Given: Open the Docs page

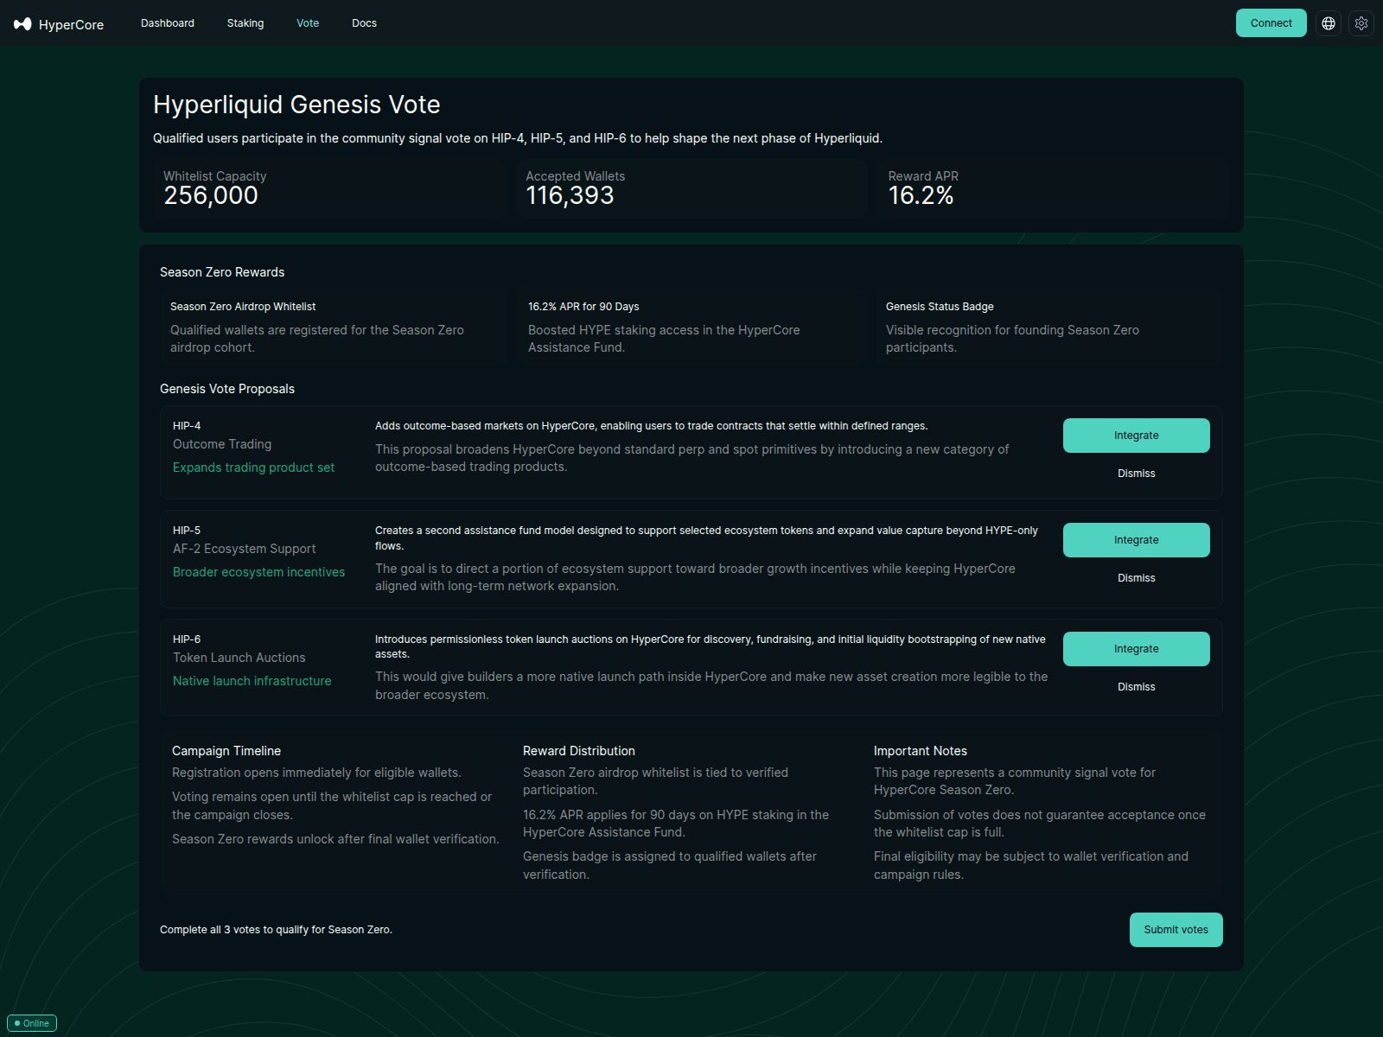Looking at the screenshot, I should coord(364,23).
